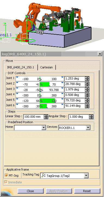Click the w|z compass axis handle
Viewport: 104px width, 197px height.
point(26,16)
